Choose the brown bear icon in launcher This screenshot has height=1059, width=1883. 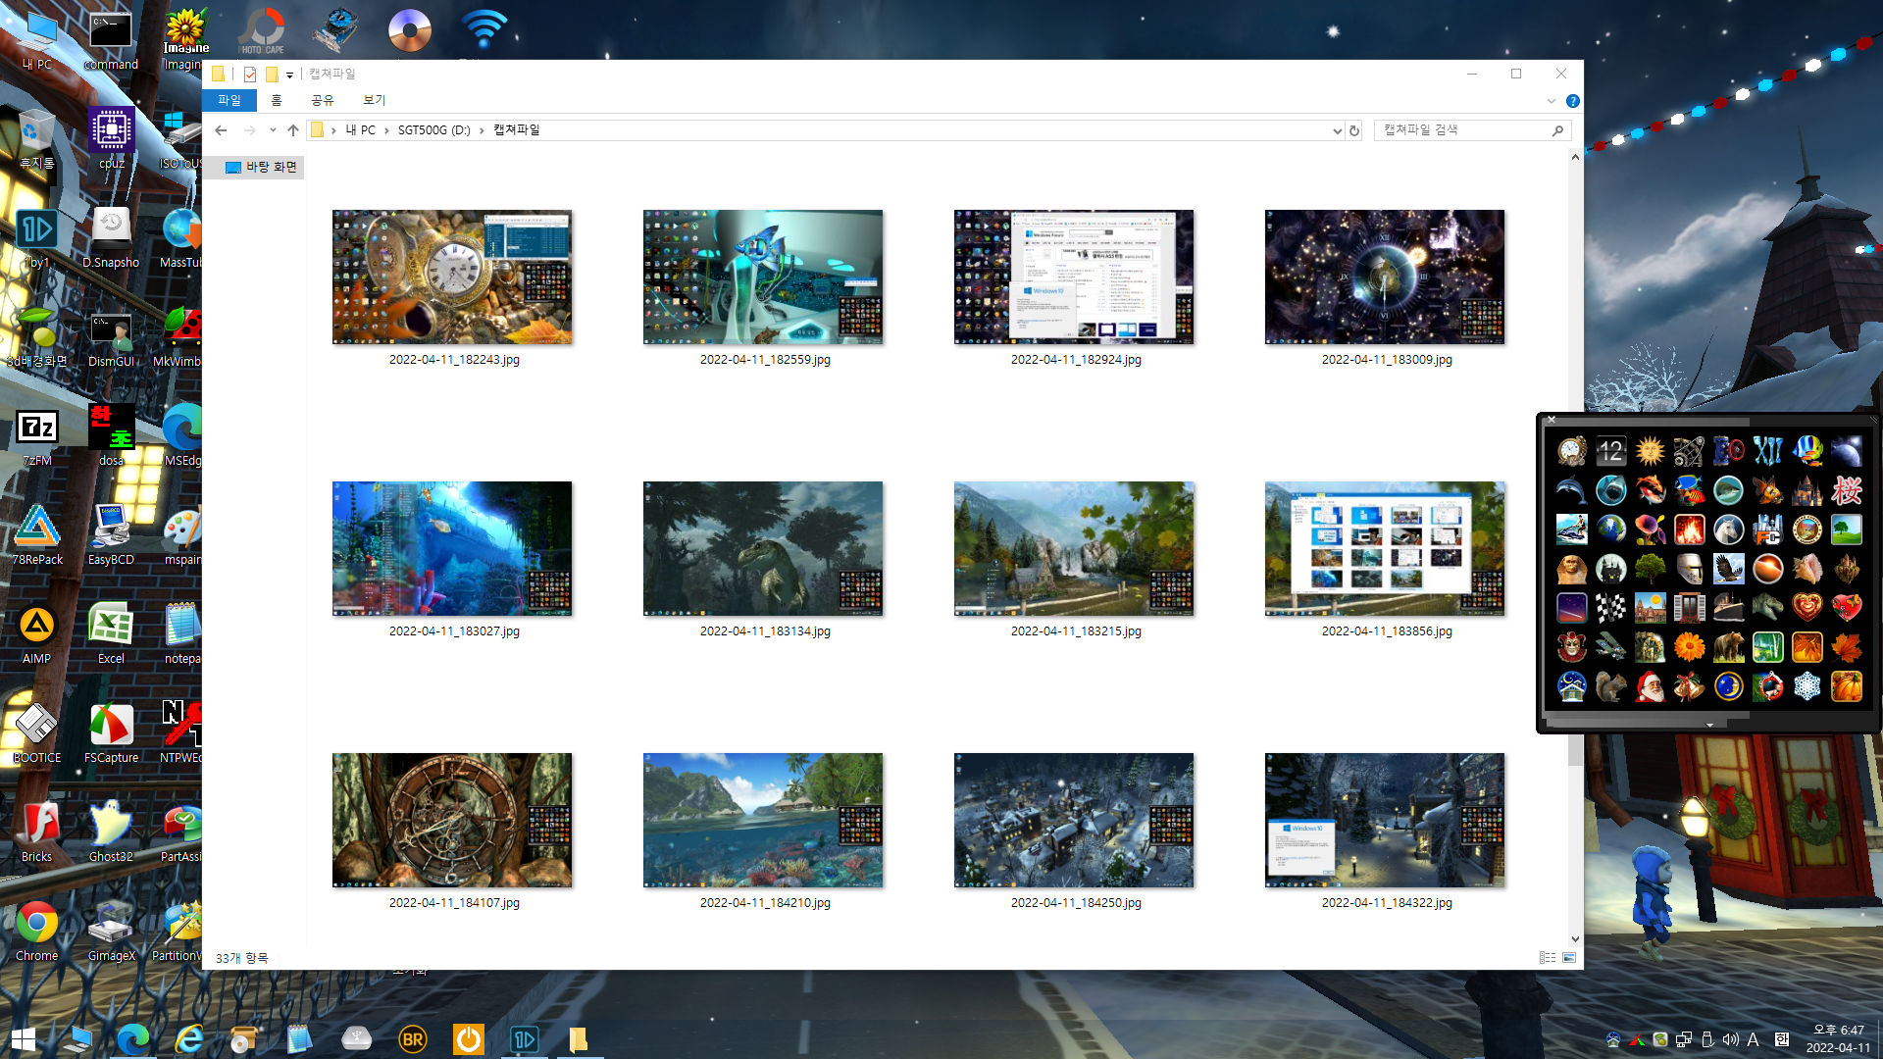pyautogui.click(x=1728, y=647)
